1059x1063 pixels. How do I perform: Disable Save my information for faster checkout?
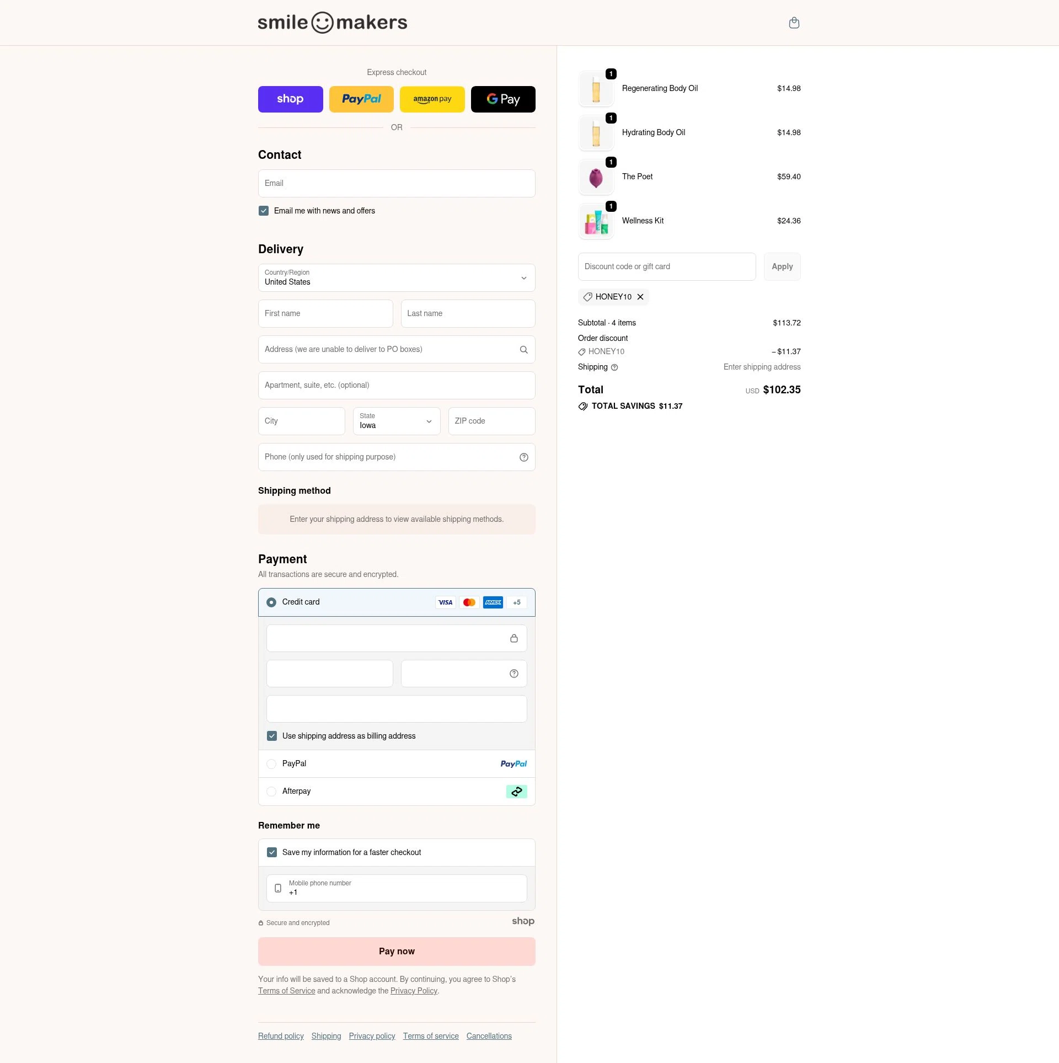[x=271, y=852]
